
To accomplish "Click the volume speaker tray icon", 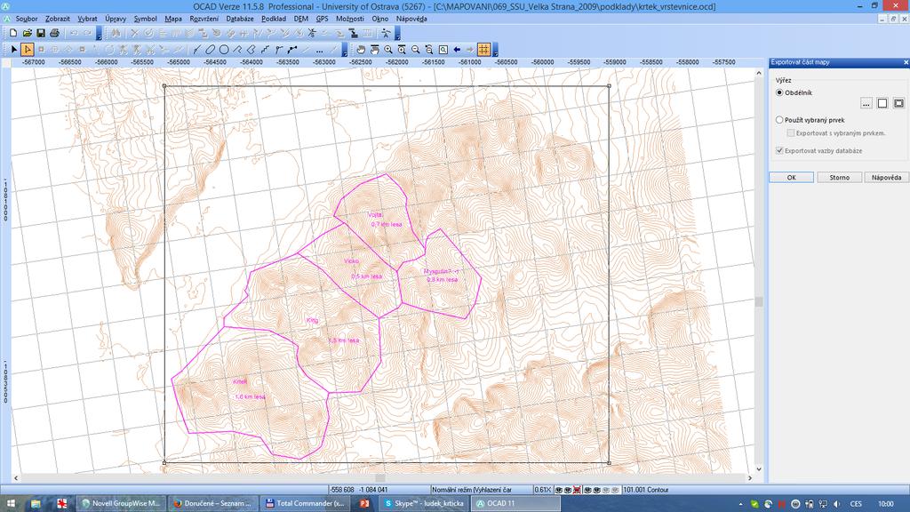I will pyautogui.click(x=837, y=504).
